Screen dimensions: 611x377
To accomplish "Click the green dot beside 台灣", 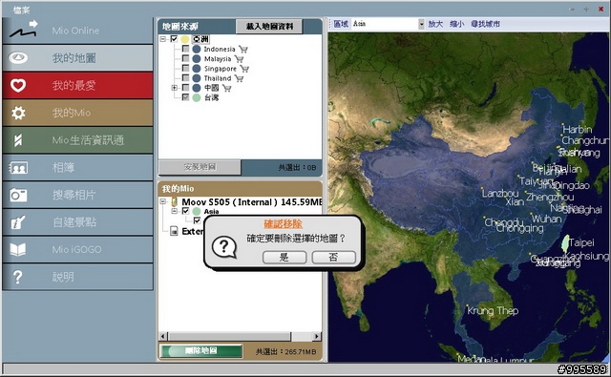I will click(197, 97).
